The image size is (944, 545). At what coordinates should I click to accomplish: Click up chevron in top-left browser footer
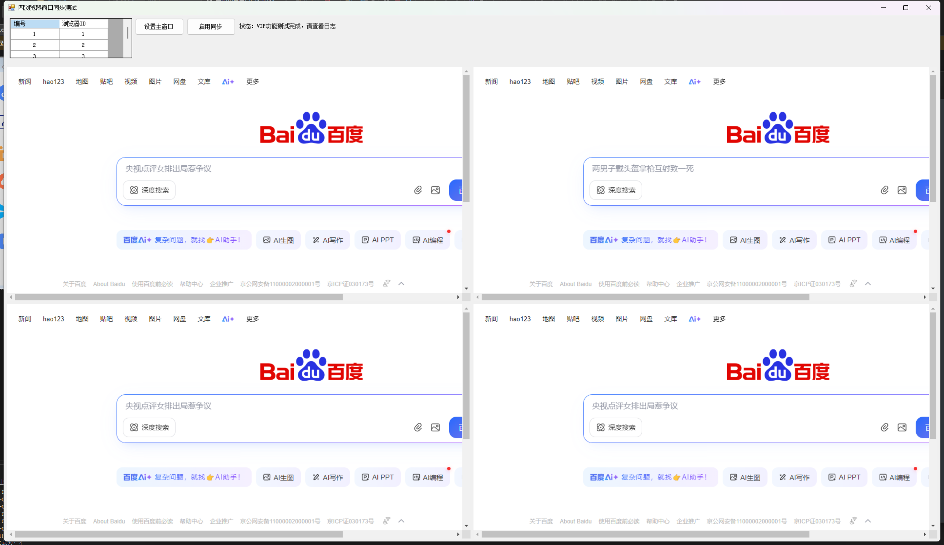pos(401,284)
